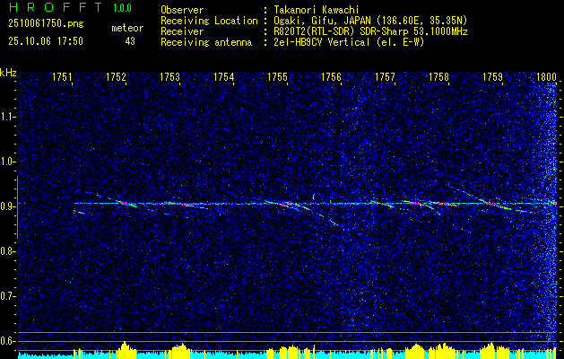The image size is (564, 359).
Task: Click the 'Receiver' field label
Action: coord(182,31)
